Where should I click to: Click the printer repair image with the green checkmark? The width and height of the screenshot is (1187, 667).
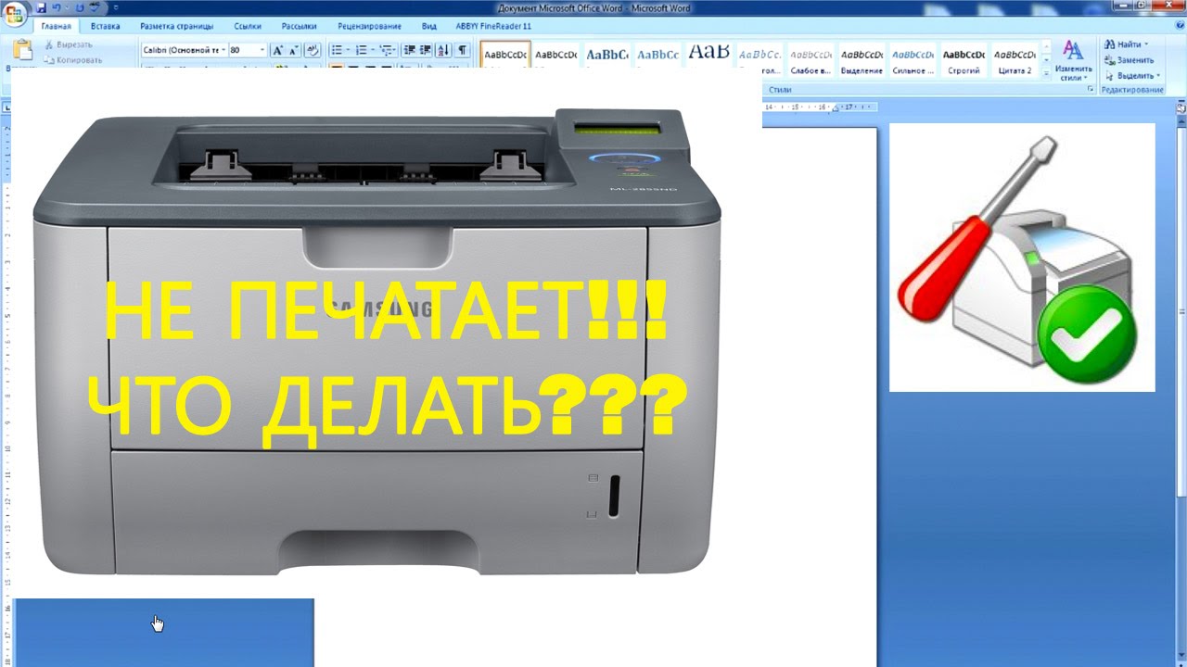1022,258
